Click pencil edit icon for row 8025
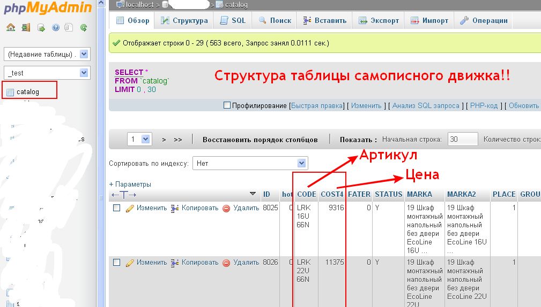 pos(130,208)
